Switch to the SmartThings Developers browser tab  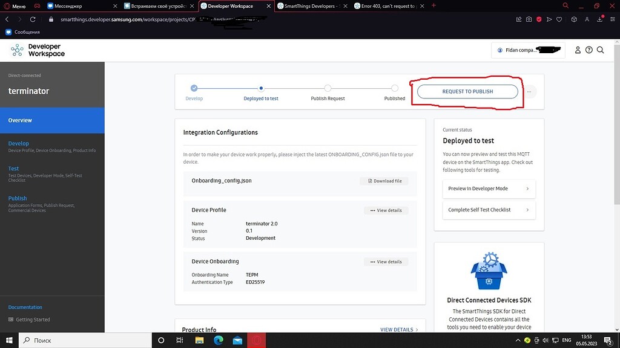308,6
